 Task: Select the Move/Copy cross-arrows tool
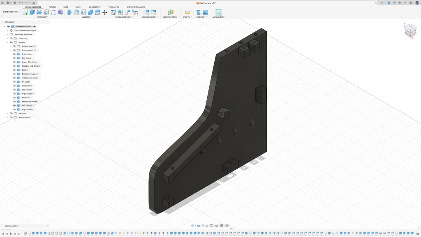tap(105, 12)
